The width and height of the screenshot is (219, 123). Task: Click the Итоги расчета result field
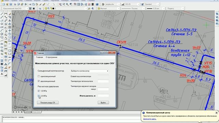click(103, 96)
